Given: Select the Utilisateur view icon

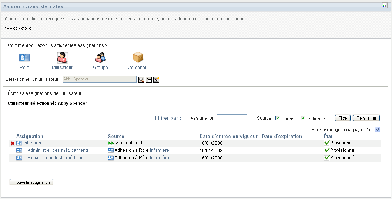Looking at the screenshot, I should [62, 58].
